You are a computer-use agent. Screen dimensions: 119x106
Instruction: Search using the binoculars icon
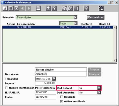point(70,8)
